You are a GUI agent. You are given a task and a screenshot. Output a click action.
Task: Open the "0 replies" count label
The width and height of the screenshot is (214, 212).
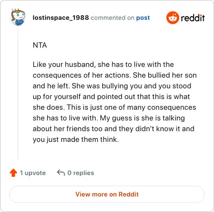[81, 173]
